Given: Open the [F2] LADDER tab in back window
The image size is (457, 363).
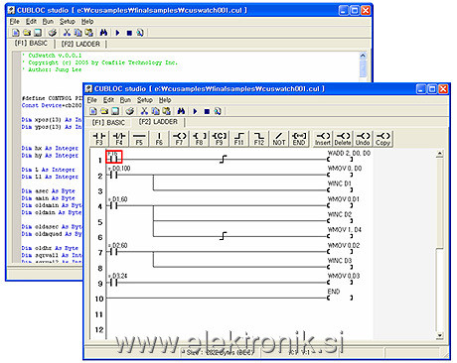Looking at the screenshot, I should 80,44.
